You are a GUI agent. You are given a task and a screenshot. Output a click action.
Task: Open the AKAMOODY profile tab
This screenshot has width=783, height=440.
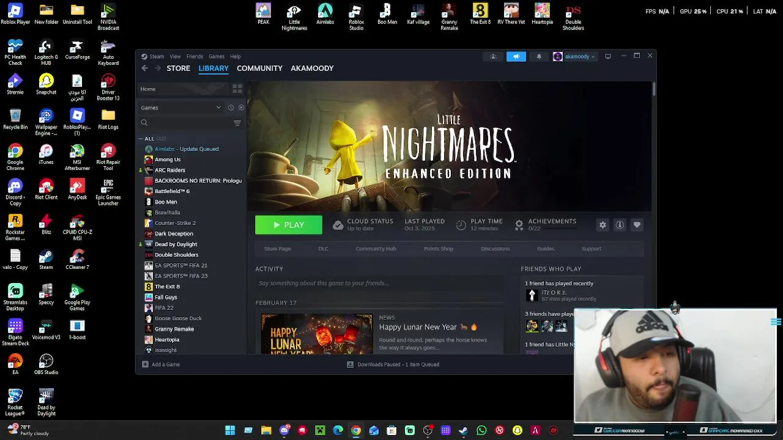pos(312,68)
